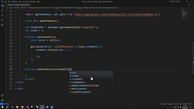Open the editor More Actions ellipsis

tap(192, 5)
